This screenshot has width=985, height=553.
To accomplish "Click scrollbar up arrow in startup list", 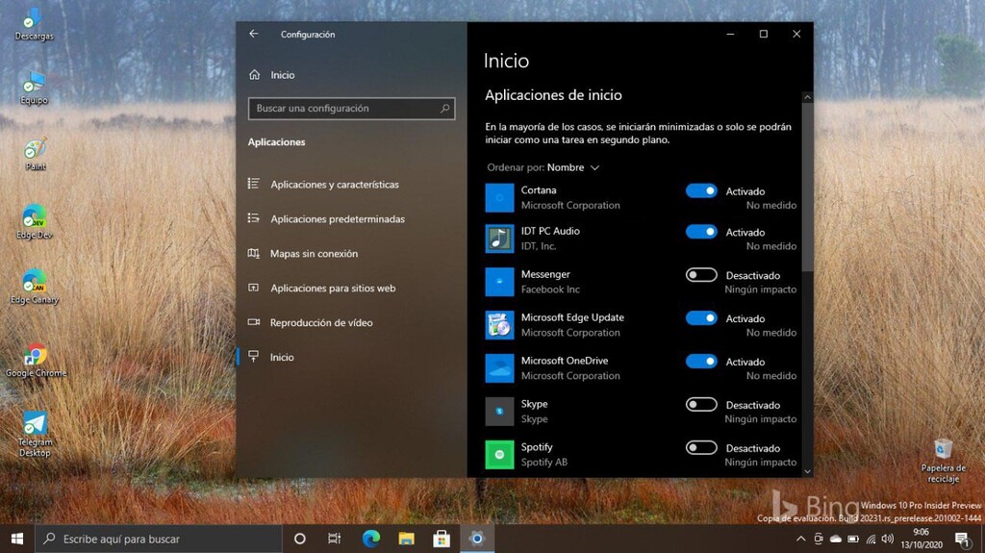I will [x=807, y=97].
